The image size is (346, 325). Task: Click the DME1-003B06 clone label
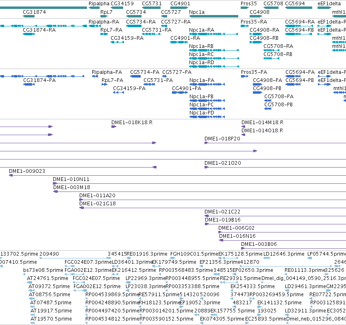click(259, 244)
